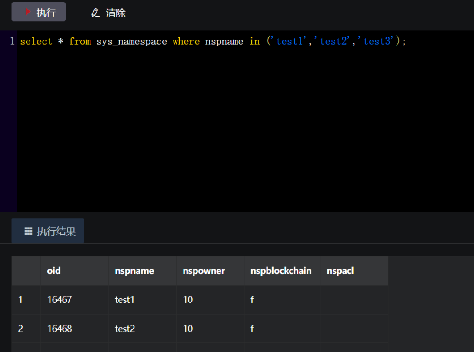Click the 执行 text label to run the query

click(46, 13)
